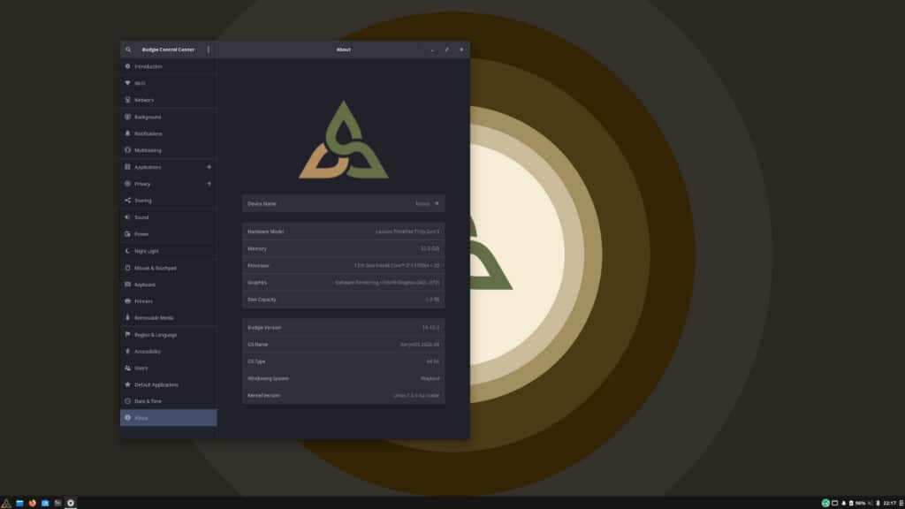Click the Disk Capacity row
This screenshot has height=509, width=905.
(344, 300)
